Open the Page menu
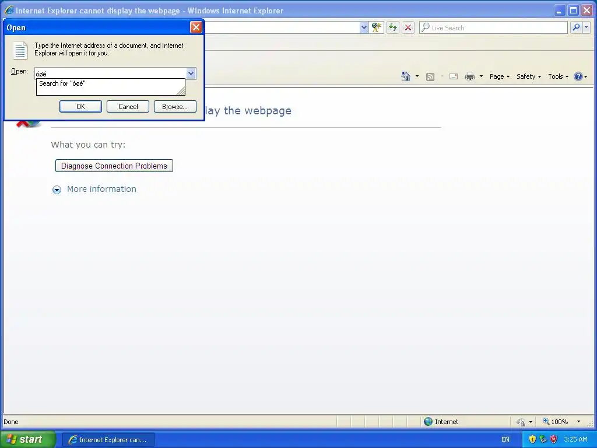 pyautogui.click(x=500, y=76)
